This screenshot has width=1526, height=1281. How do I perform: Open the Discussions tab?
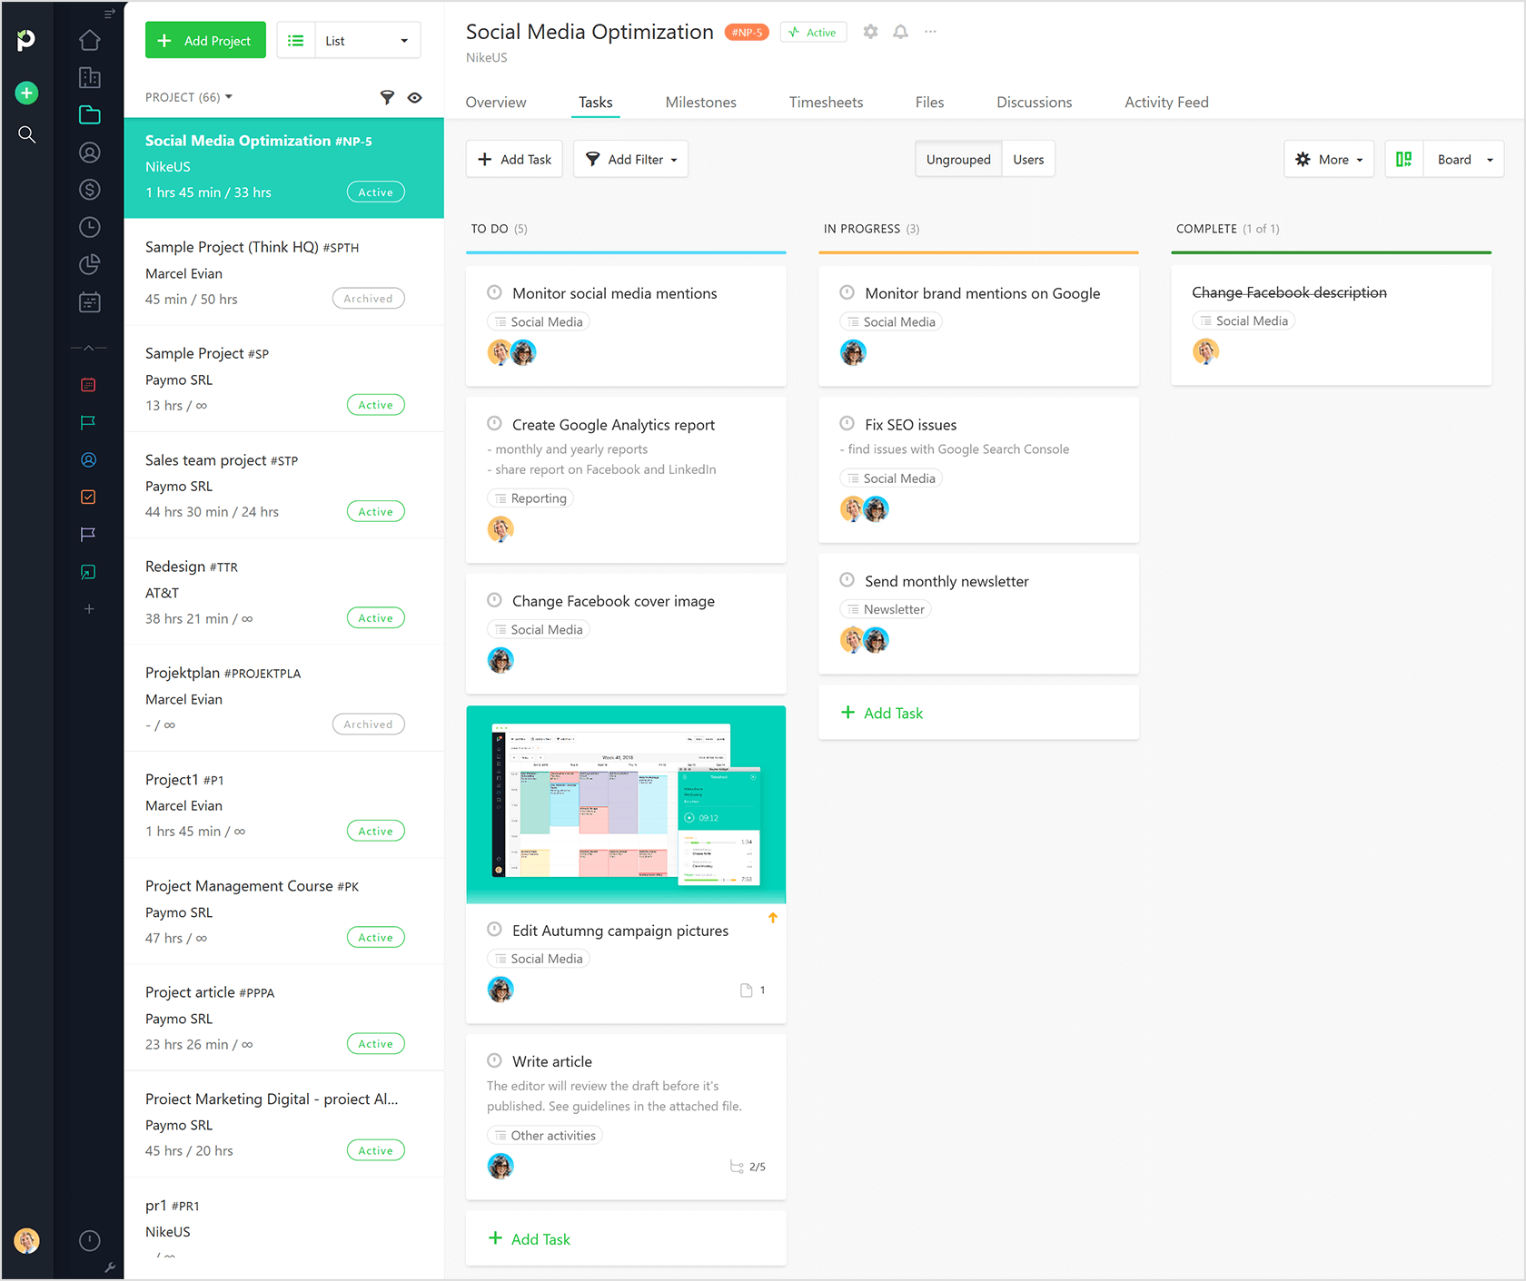pyautogui.click(x=1034, y=102)
